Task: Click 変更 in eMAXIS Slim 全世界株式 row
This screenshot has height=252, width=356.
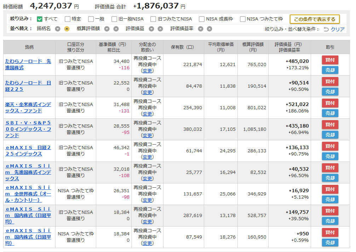Action: tap(147, 200)
